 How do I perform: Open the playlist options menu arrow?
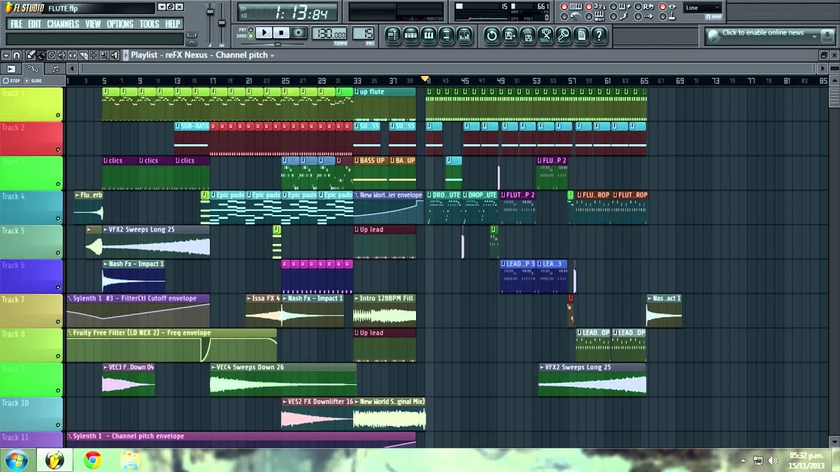tap(7, 56)
